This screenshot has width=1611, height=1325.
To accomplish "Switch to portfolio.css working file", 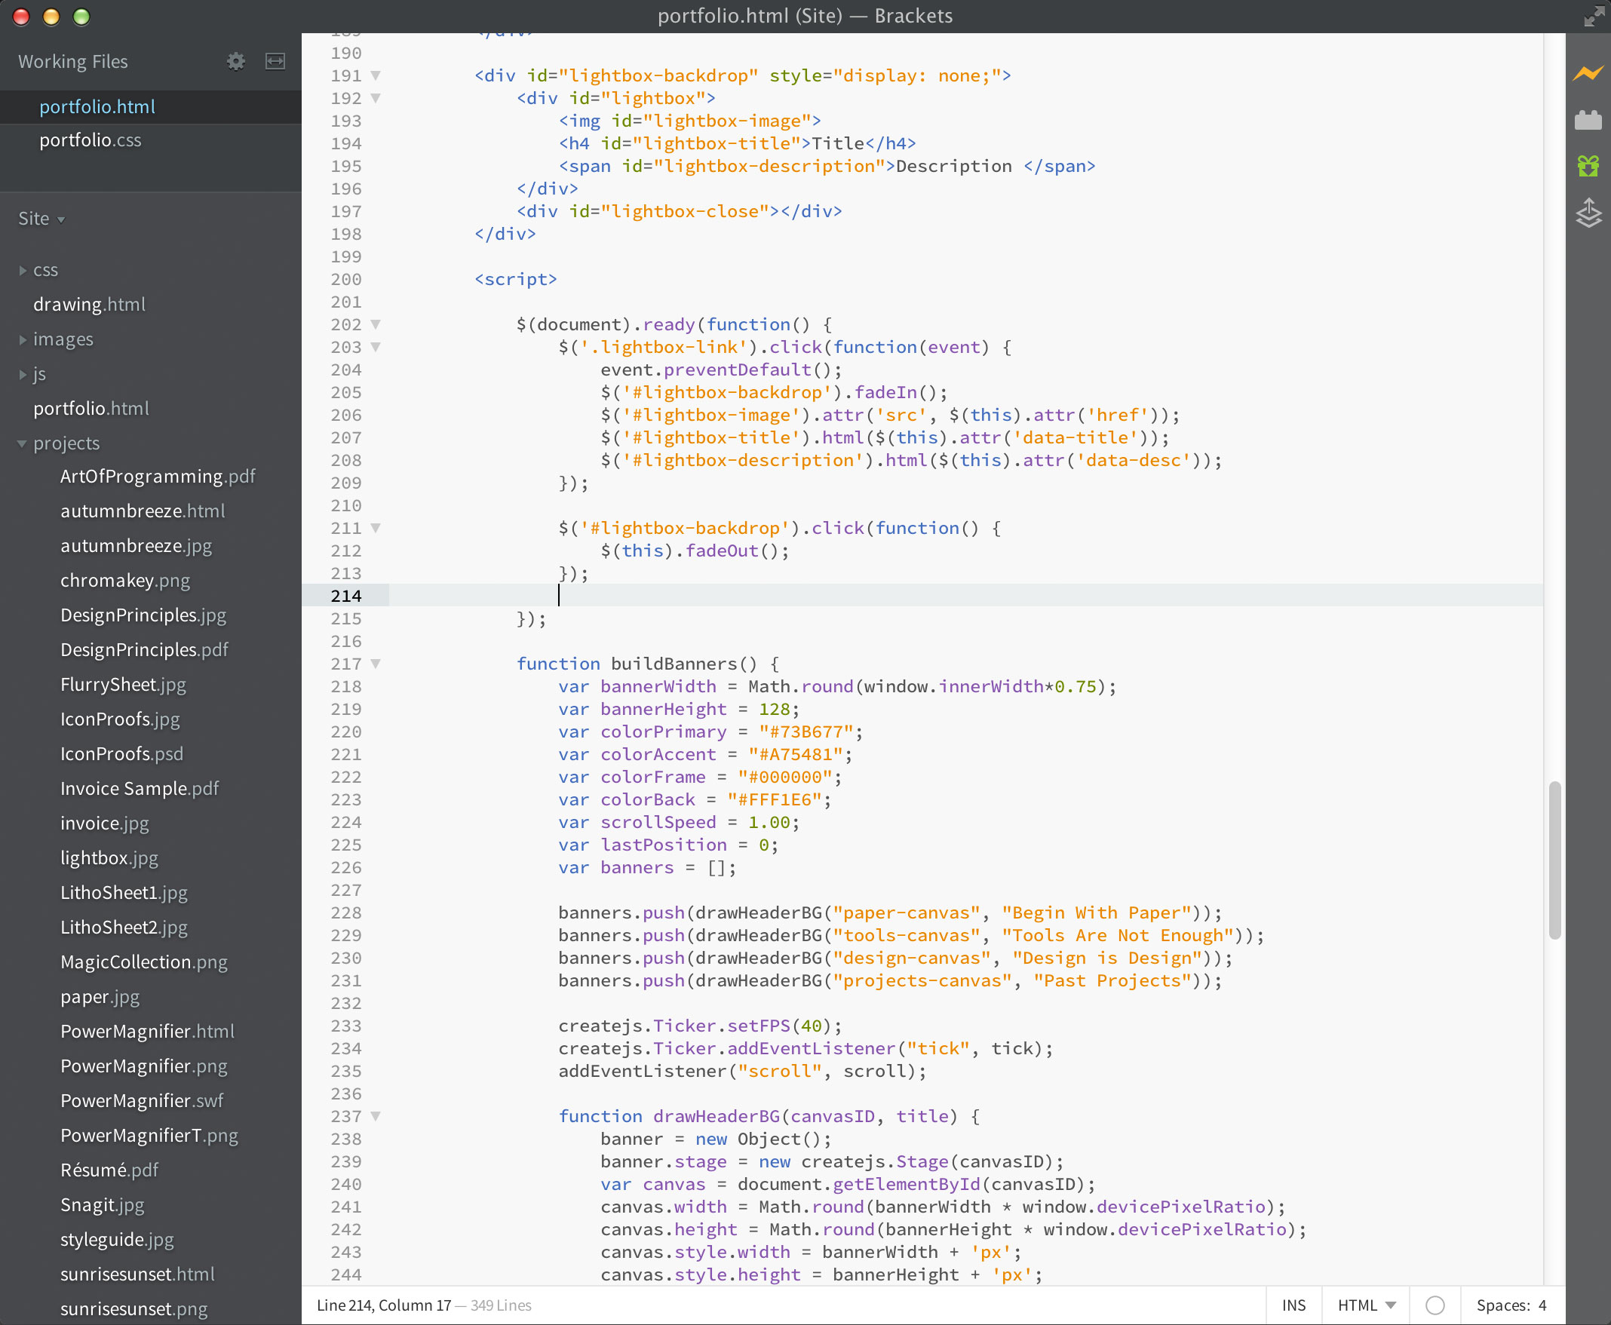I will coord(90,140).
